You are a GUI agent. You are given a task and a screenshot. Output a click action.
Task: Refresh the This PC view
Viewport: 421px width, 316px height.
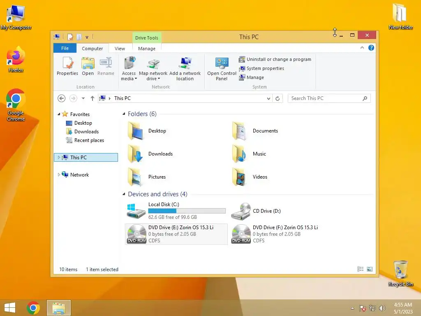tap(278, 98)
